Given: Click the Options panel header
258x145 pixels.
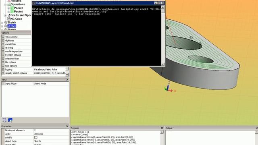Looking at the screenshot, I should point(16,33).
